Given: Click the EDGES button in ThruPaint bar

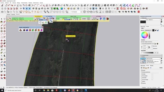Looking at the screenshot, I should pos(84,19).
